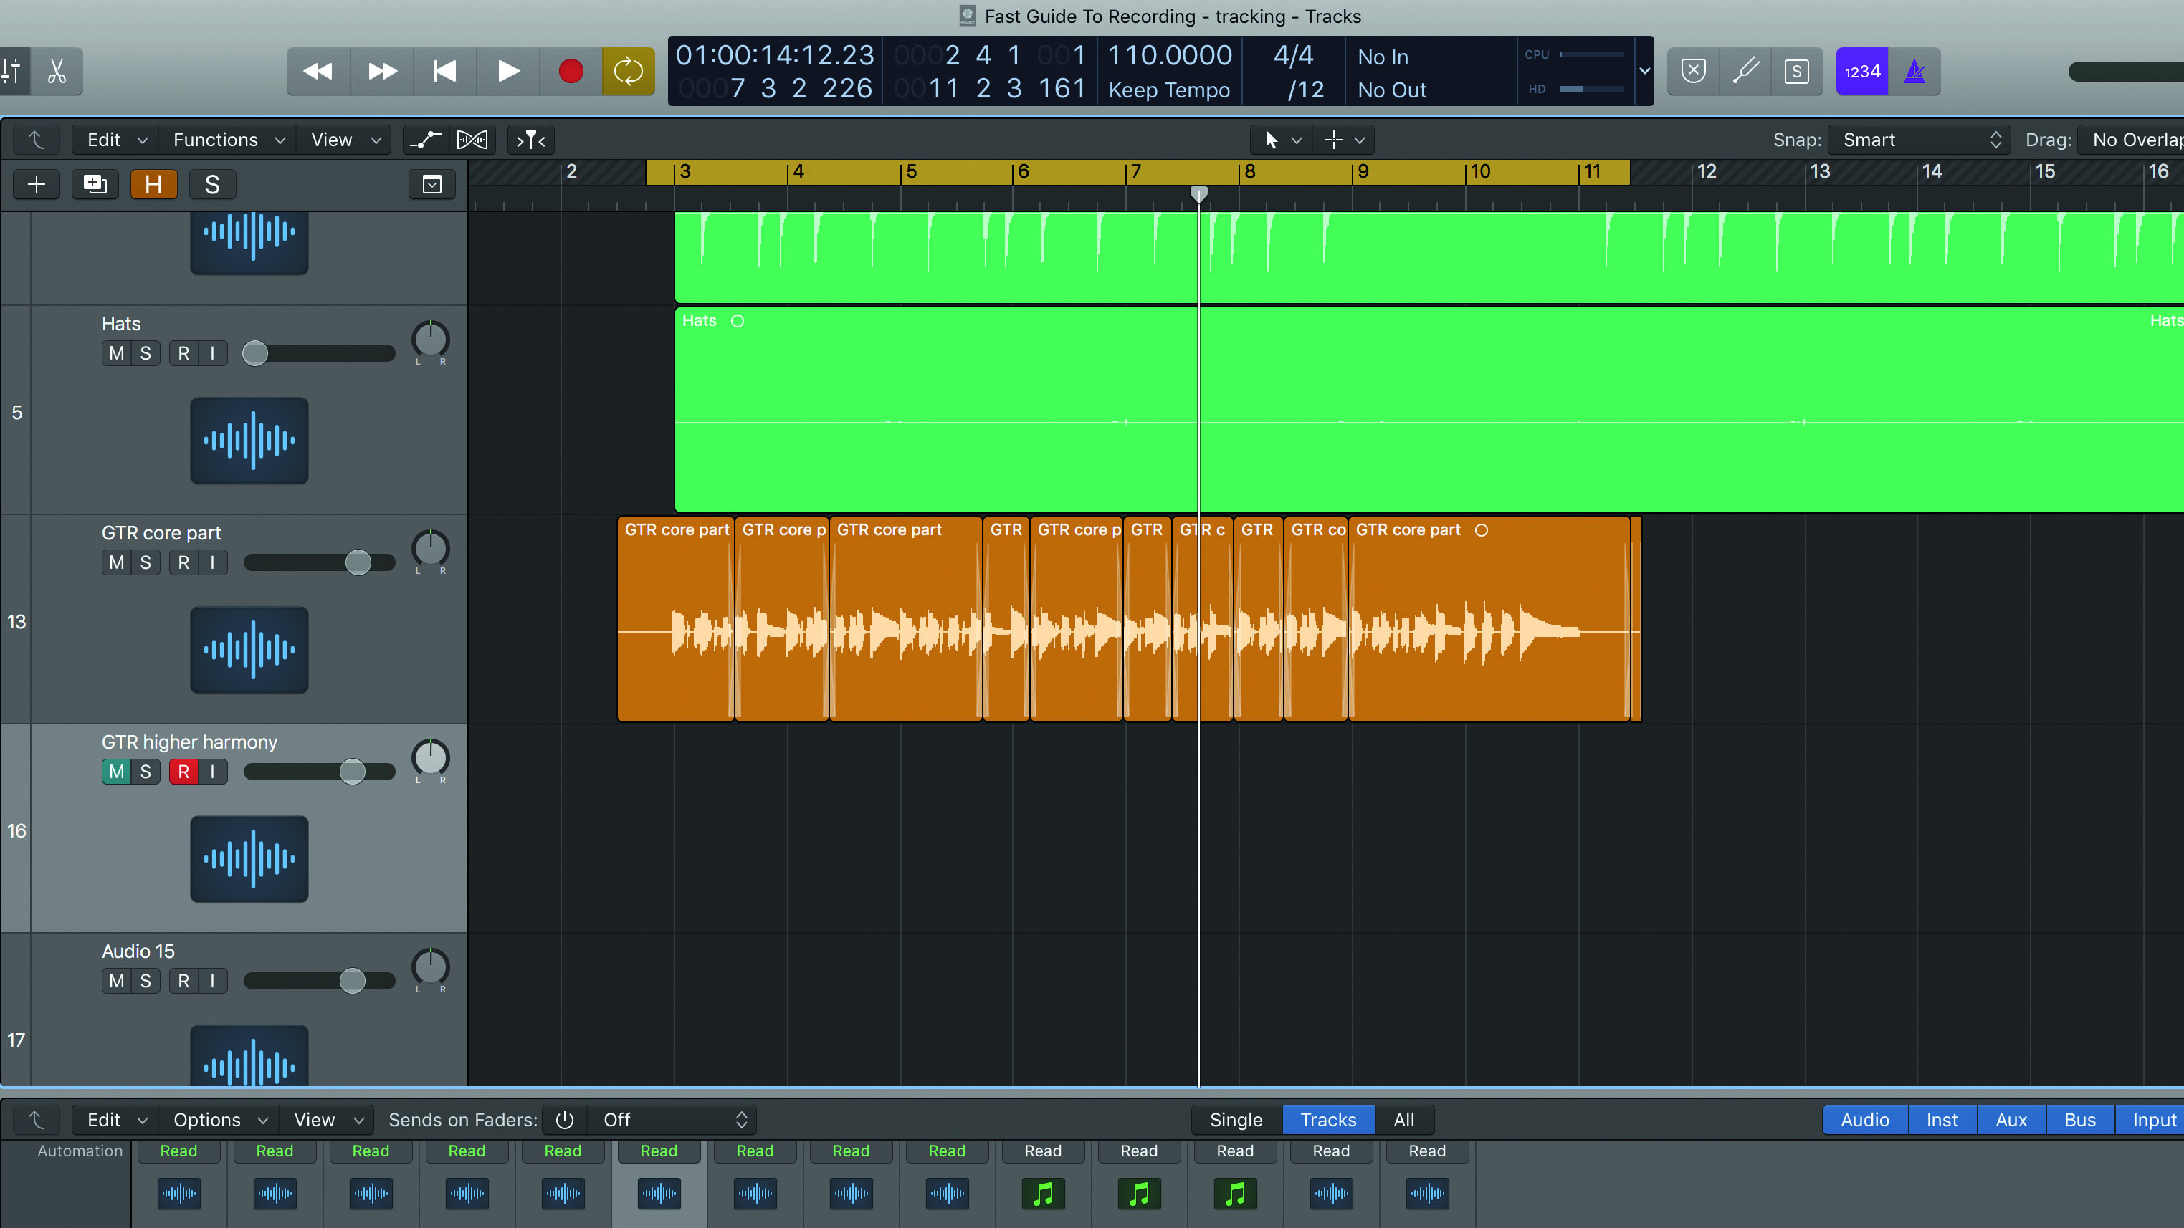Enable Record arm on Audio 15 track
This screenshot has height=1228, width=2184.
coord(183,979)
